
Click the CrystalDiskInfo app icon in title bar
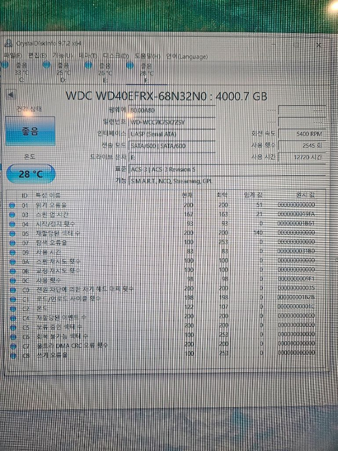(9, 43)
